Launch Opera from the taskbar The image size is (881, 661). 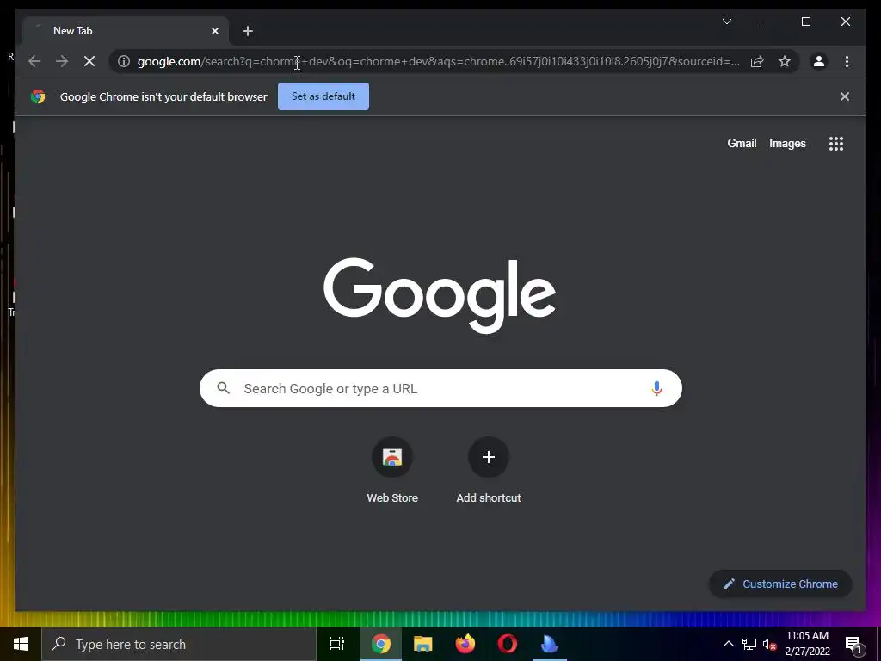pyautogui.click(x=508, y=644)
